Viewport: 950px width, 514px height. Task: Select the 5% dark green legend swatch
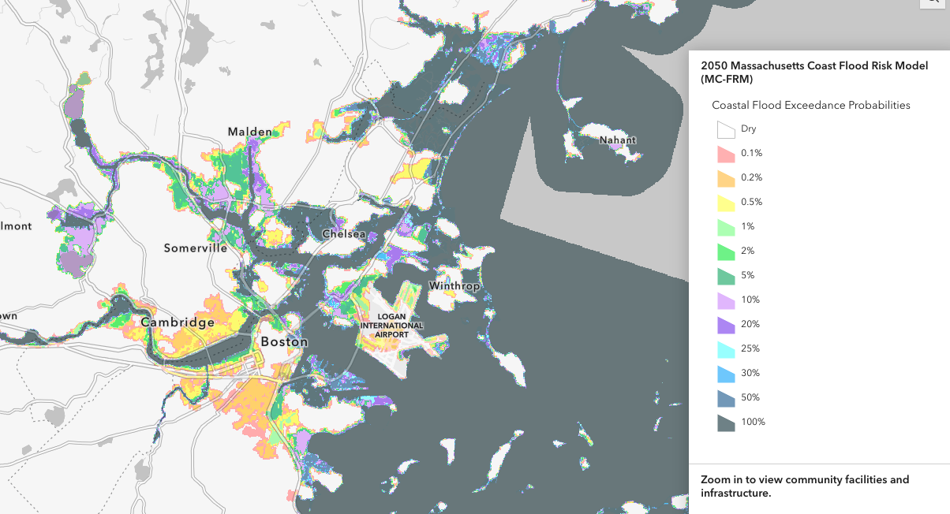pyautogui.click(x=724, y=275)
